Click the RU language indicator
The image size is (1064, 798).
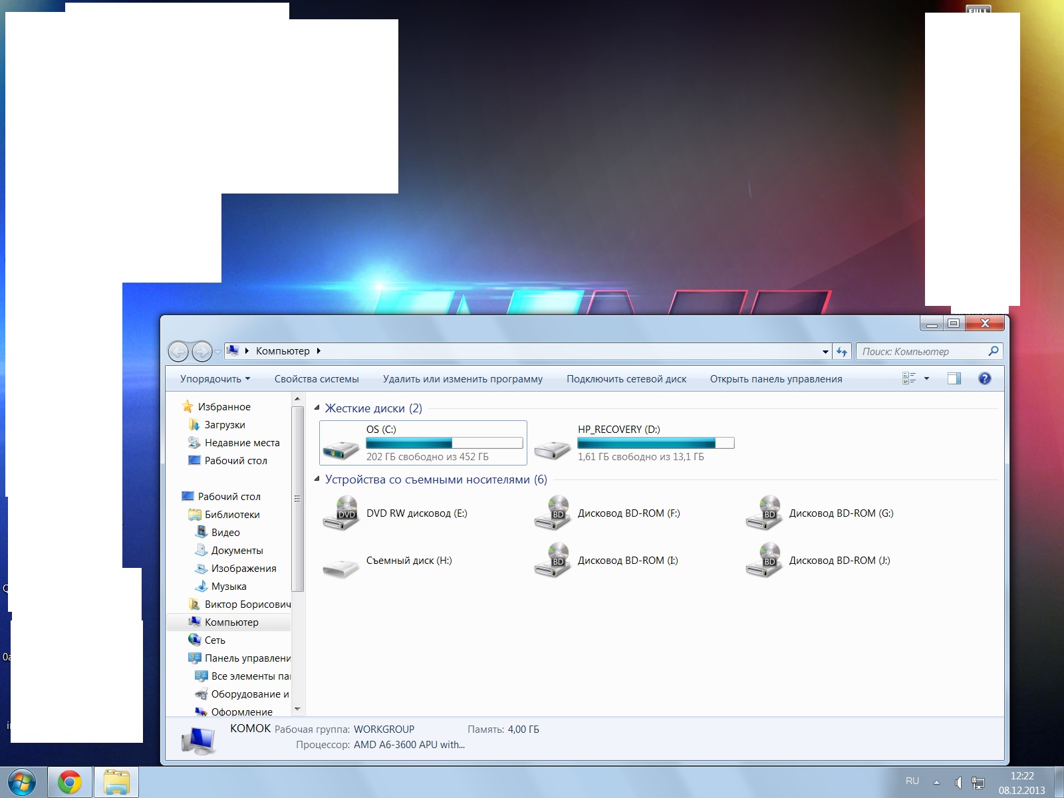(x=912, y=781)
